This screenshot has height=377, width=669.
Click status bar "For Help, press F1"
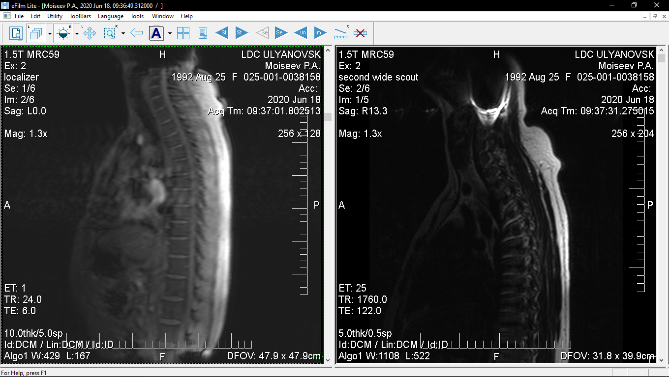[24, 373]
